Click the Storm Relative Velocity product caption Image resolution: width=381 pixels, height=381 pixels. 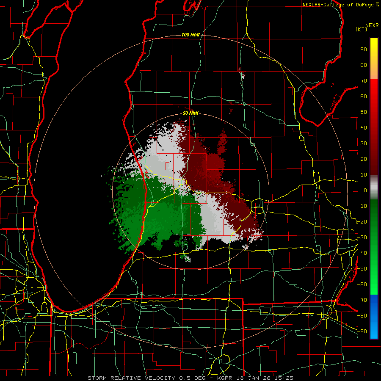coord(190,378)
